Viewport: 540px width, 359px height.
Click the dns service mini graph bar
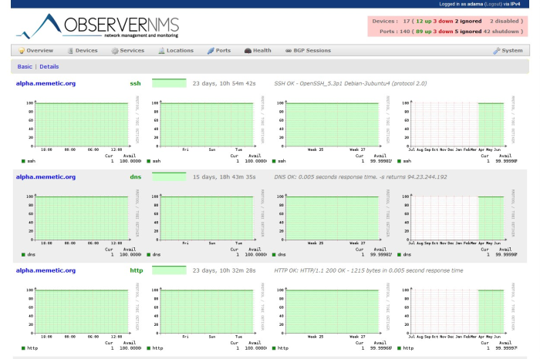click(x=169, y=176)
